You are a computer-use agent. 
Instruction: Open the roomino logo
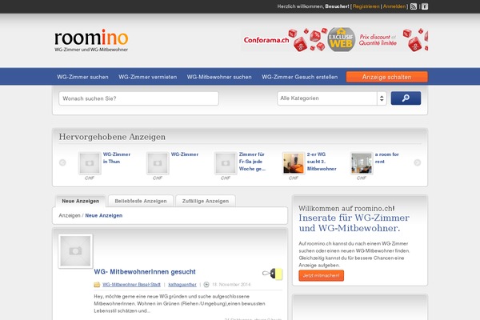point(91,41)
